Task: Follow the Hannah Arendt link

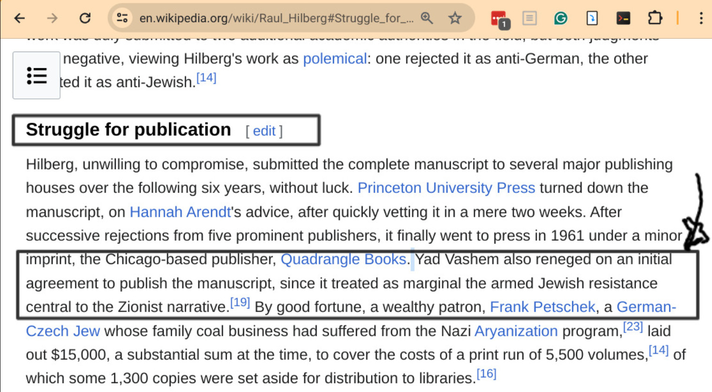Action: tap(180, 212)
